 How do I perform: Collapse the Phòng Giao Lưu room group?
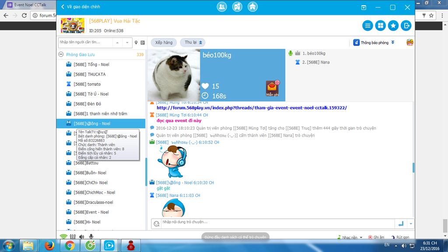click(61, 55)
